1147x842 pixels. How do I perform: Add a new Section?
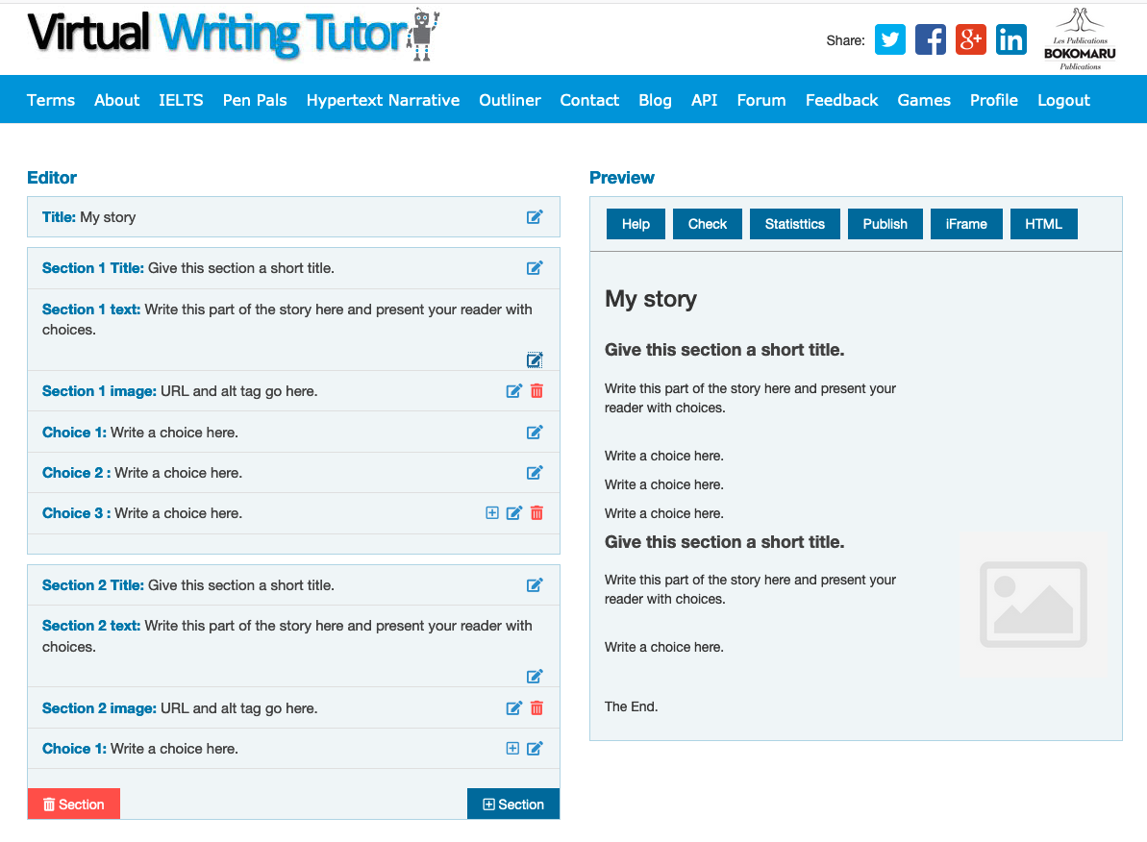[512, 804]
